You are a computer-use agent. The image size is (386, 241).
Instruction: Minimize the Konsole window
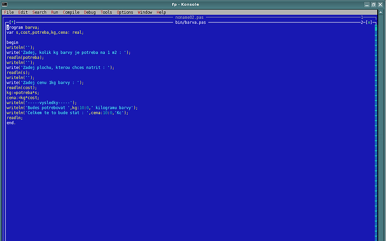[367, 4]
